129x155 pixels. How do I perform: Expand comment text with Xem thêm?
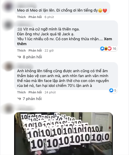[x=64, y=41]
